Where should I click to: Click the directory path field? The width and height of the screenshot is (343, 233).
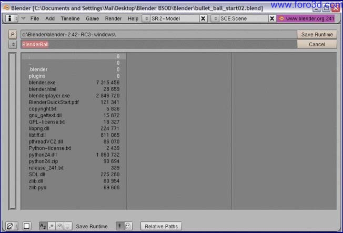(x=159, y=35)
